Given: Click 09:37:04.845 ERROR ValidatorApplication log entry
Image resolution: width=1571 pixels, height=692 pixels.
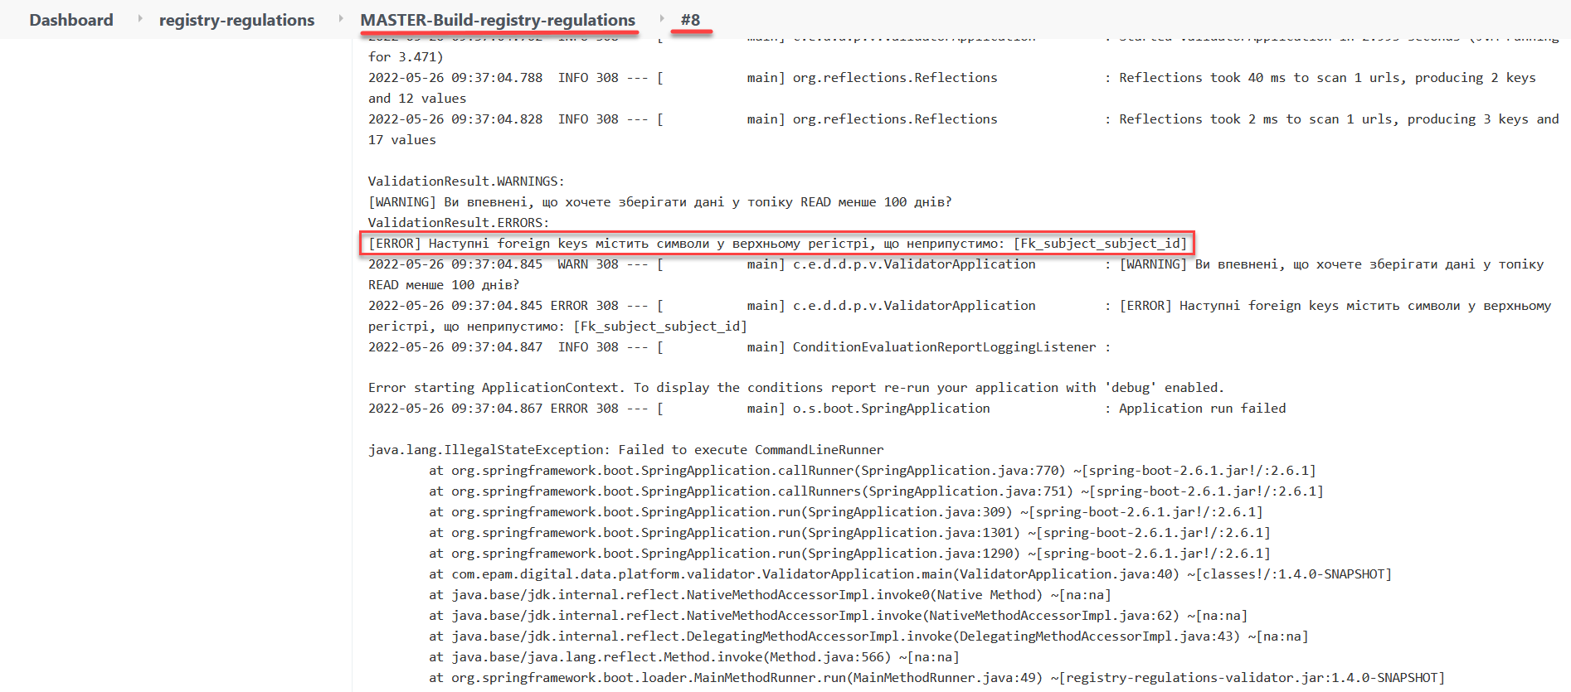Looking at the screenshot, I should coord(960,316).
